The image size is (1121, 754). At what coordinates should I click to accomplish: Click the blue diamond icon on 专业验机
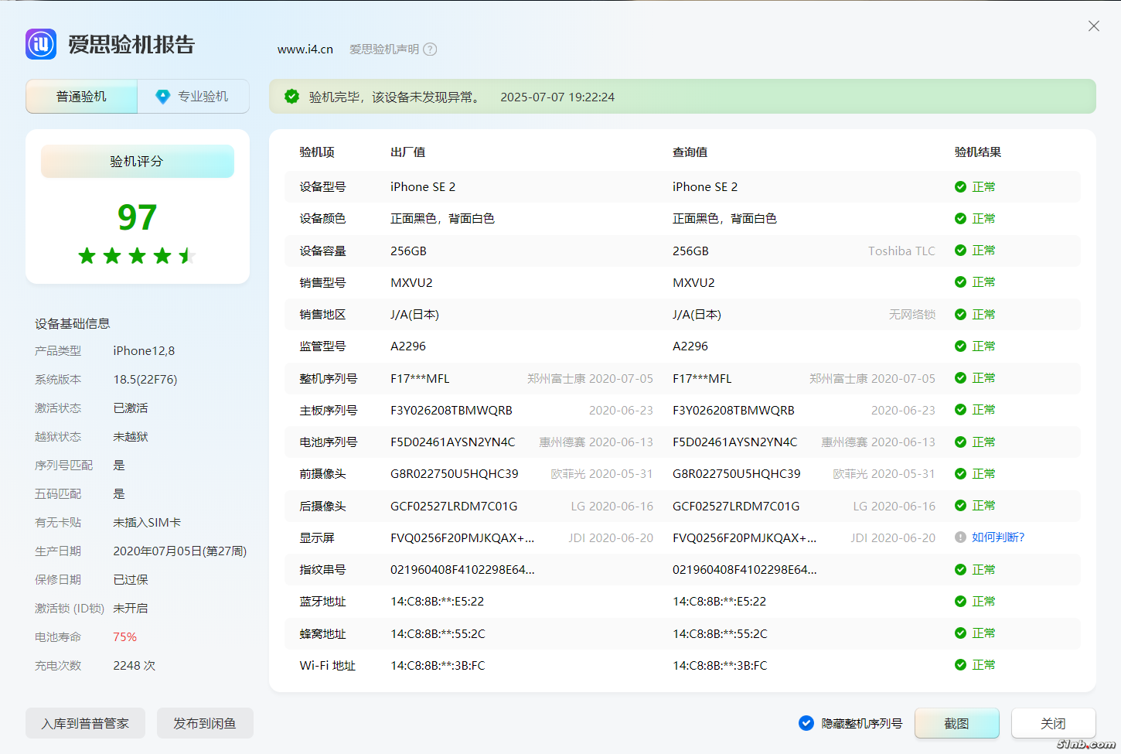[x=162, y=97]
